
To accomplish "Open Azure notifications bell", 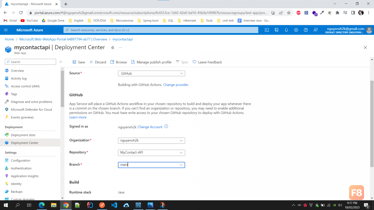I will click(286, 30).
